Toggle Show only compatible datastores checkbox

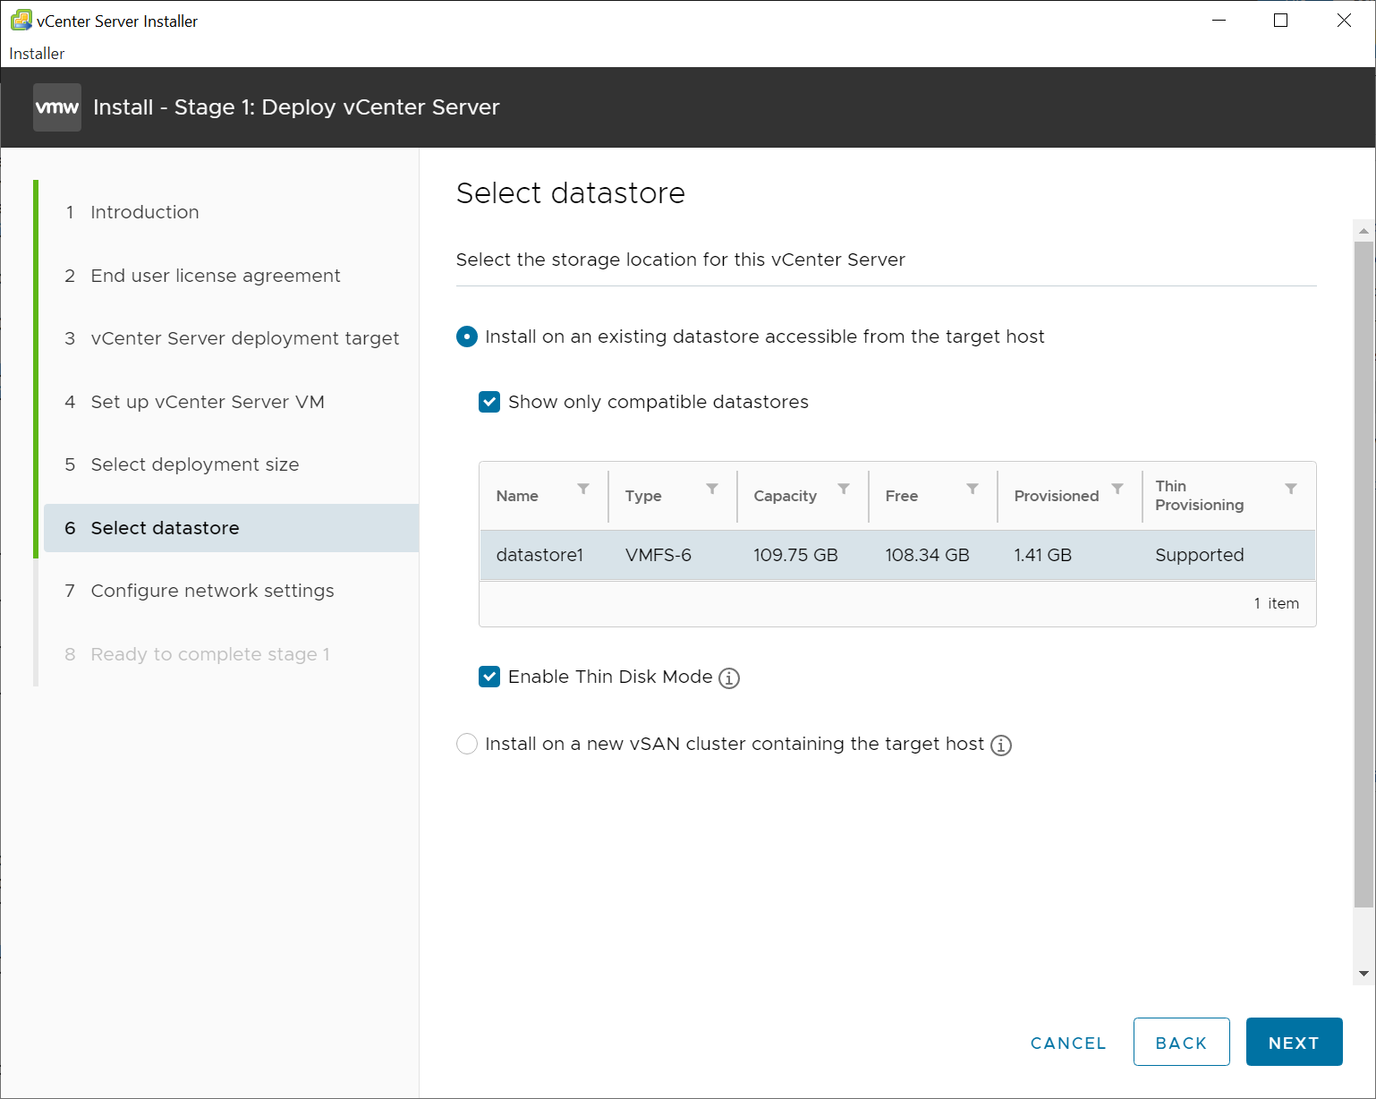coord(489,402)
